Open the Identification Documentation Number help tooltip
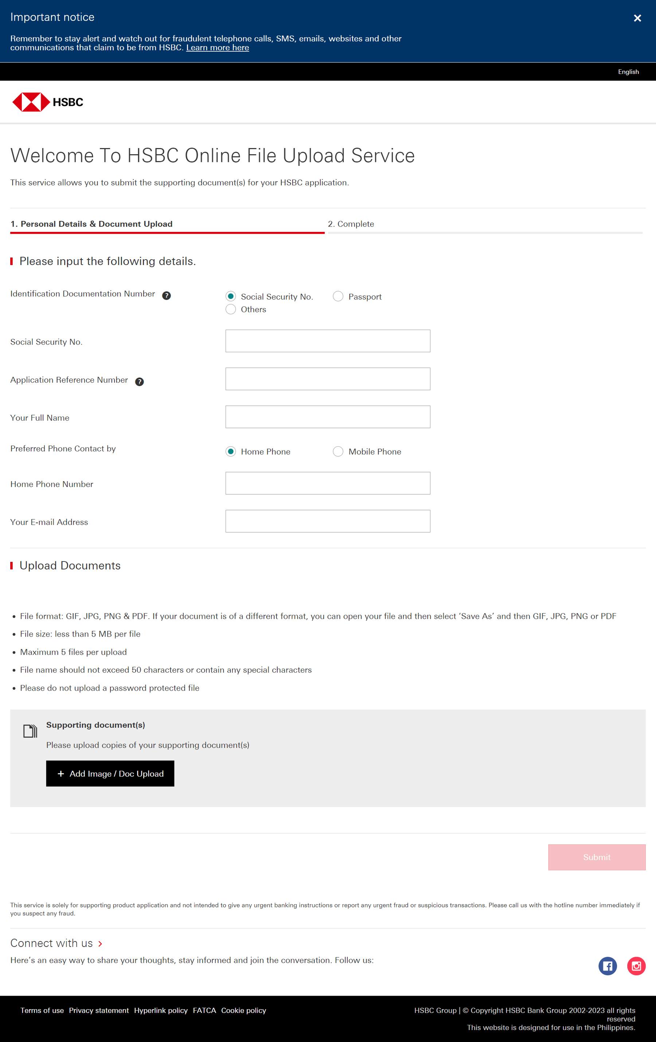Viewport: 656px width, 1042px height. point(167,296)
